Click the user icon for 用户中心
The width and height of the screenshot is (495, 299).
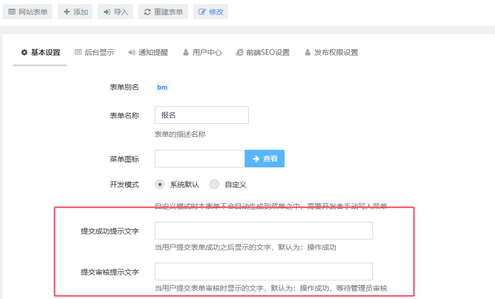[186, 52]
